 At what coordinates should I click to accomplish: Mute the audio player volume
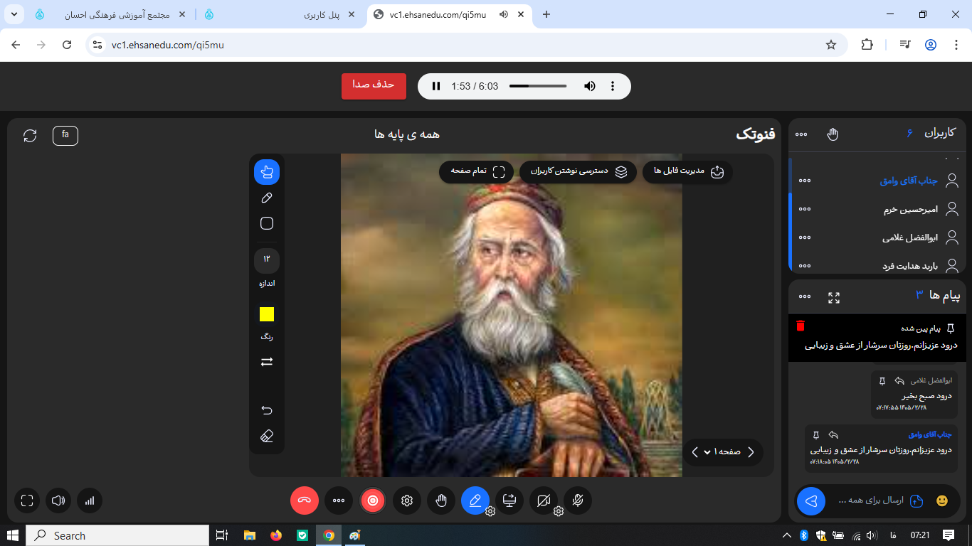(x=590, y=86)
